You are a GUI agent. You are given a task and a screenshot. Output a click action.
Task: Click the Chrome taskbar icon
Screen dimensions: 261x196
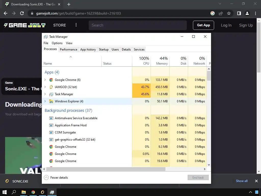[33, 192]
